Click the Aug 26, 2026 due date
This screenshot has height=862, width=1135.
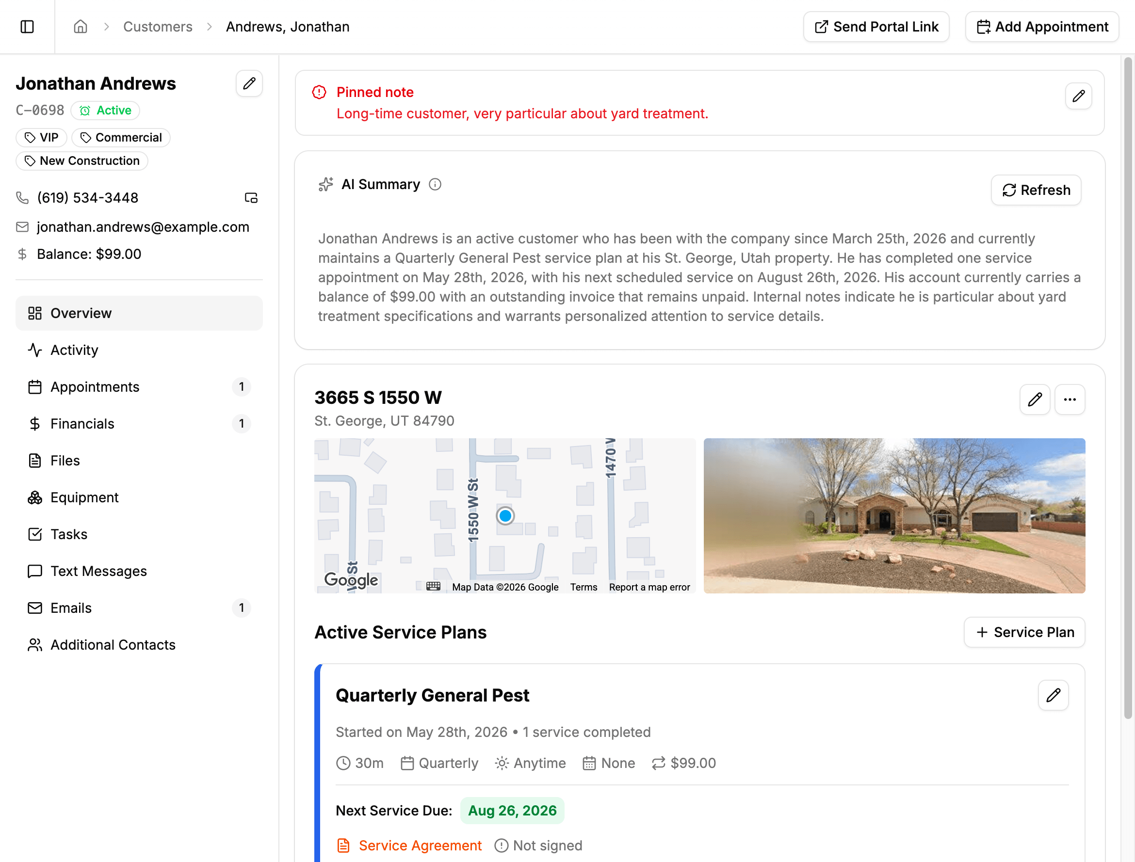[512, 811]
